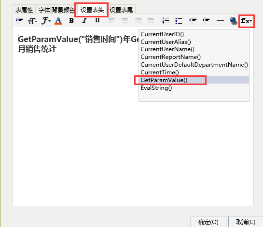Align header text to the left
Viewport: 263px width, 227px height.
pos(111,21)
